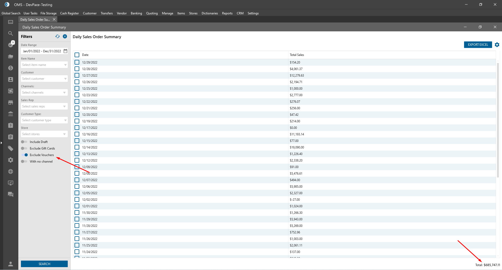Open the dashboard grid sidebar icon

tap(10, 22)
